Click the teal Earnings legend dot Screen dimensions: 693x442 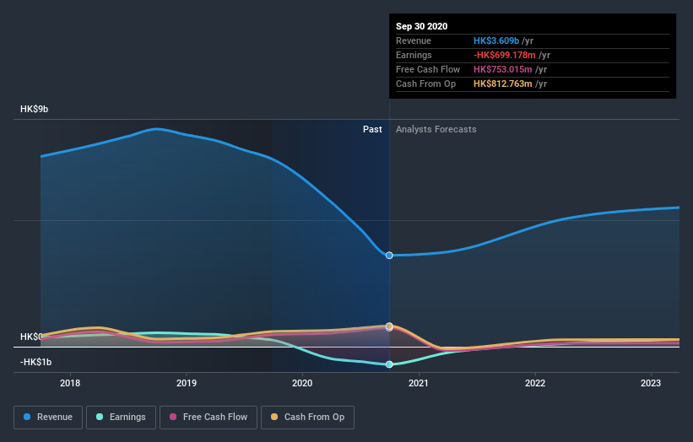(x=100, y=417)
